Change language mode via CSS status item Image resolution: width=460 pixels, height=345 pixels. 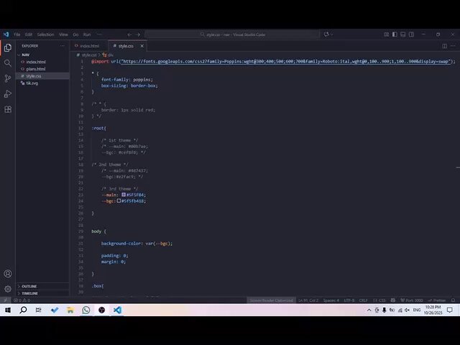[x=379, y=300]
